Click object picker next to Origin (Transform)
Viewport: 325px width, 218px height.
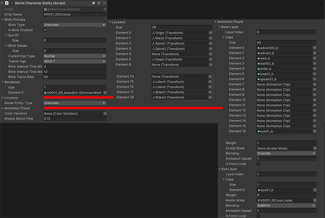tap(210, 33)
